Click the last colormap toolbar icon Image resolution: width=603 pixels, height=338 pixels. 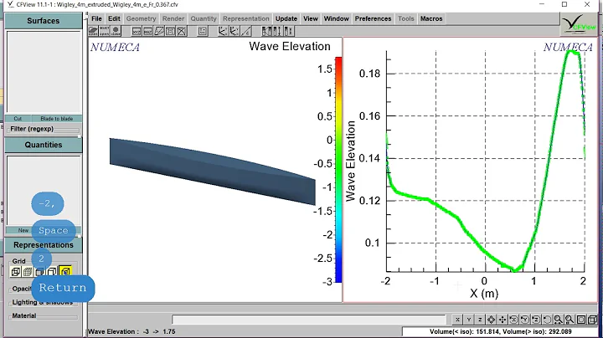[x=288, y=31]
